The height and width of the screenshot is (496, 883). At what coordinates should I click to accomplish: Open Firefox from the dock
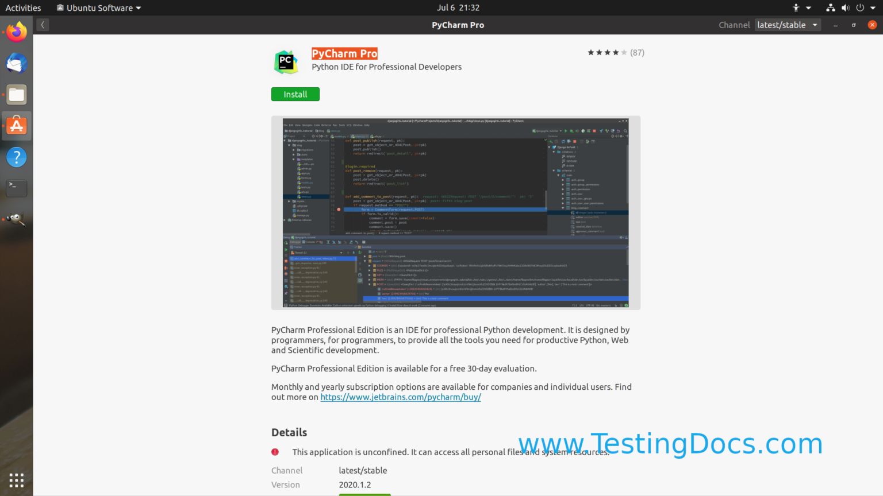click(x=16, y=32)
